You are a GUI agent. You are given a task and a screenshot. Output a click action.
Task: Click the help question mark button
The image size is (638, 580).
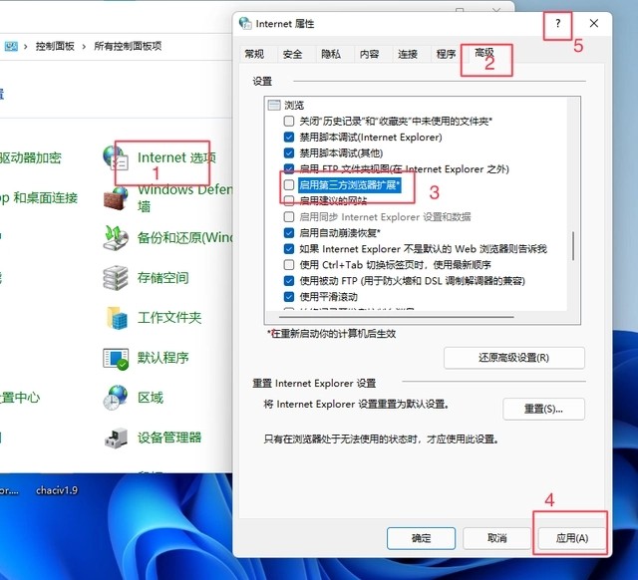(x=558, y=24)
